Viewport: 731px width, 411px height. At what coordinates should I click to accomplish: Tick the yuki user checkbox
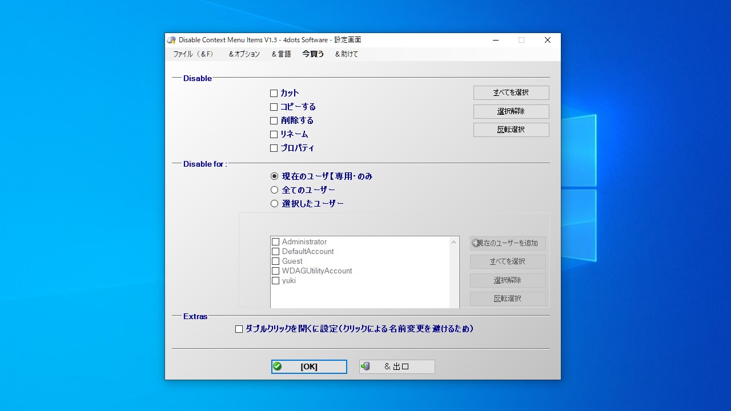click(276, 281)
